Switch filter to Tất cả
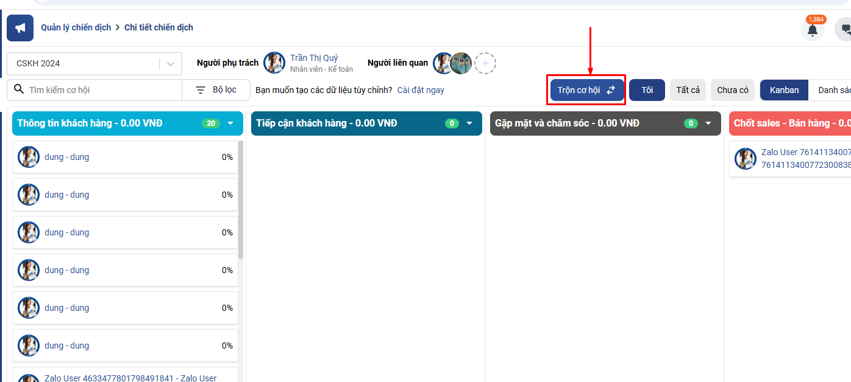 (x=688, y=90)
